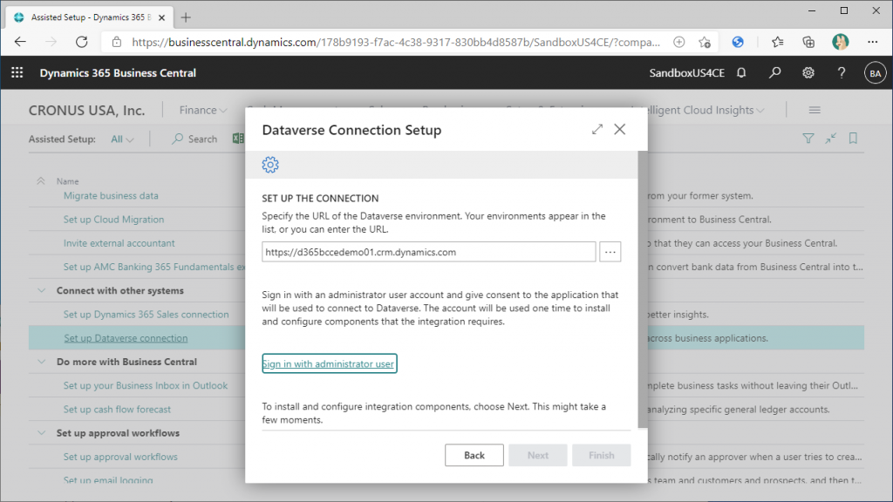Click SandboxUS4CE environment name
Viewport: 893px width, 502px height.
coord(687,73)
